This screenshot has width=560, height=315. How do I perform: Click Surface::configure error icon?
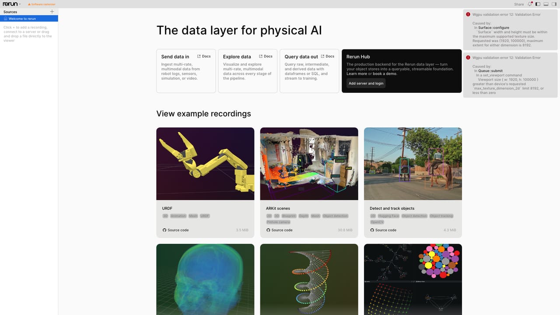tap(468, 14)
